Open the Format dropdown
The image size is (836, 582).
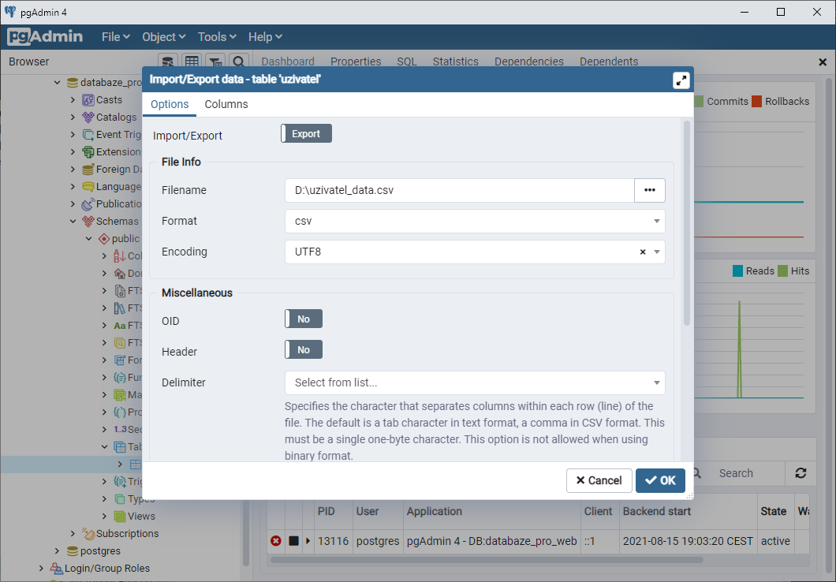(474, 221)
